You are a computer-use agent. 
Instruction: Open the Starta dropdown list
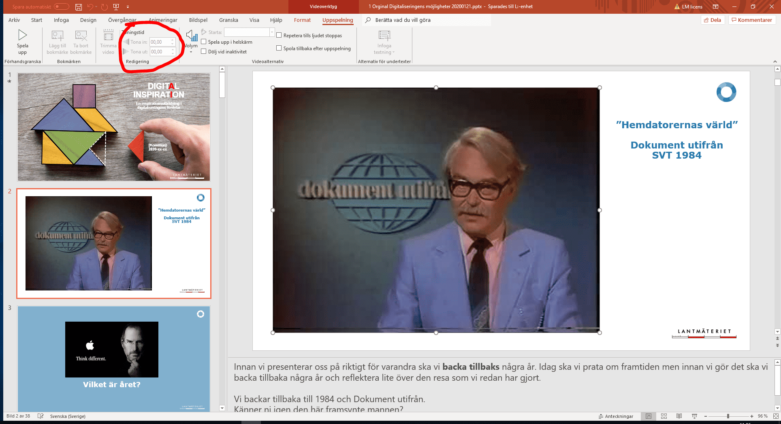pyautogui.click(x=272, y=32)
